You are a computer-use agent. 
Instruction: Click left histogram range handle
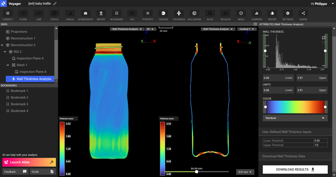click(x=265, y=51)
